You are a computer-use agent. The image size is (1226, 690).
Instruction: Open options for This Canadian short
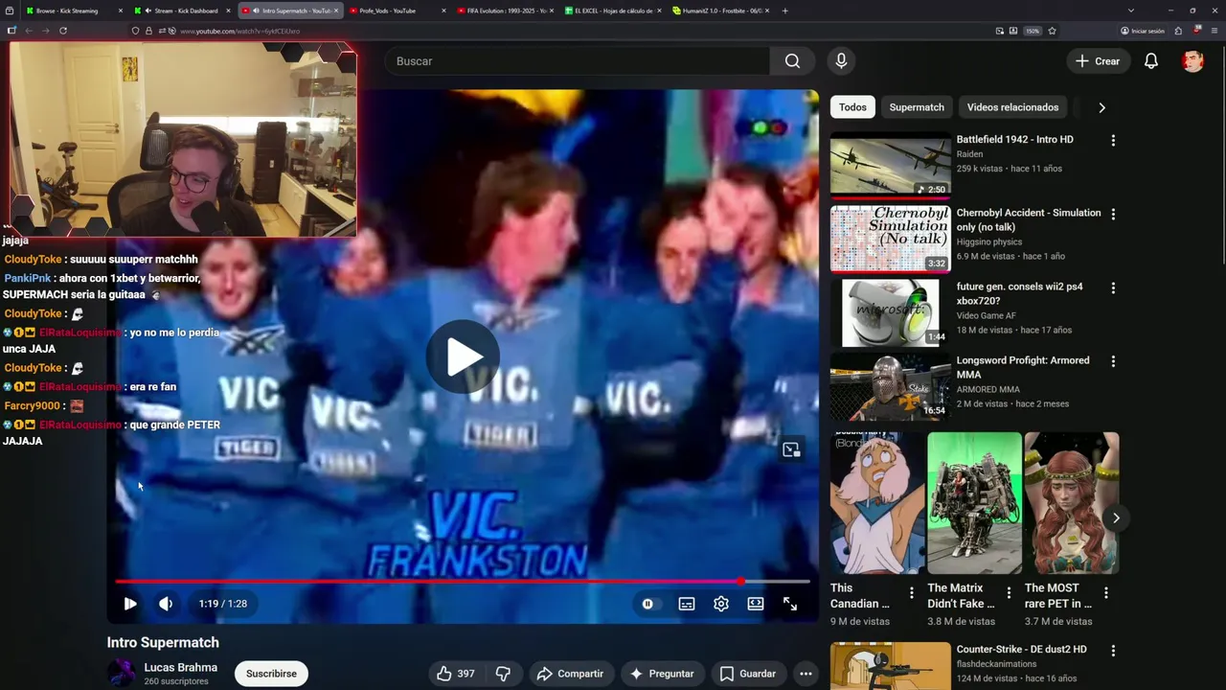[x=912, y=593]
